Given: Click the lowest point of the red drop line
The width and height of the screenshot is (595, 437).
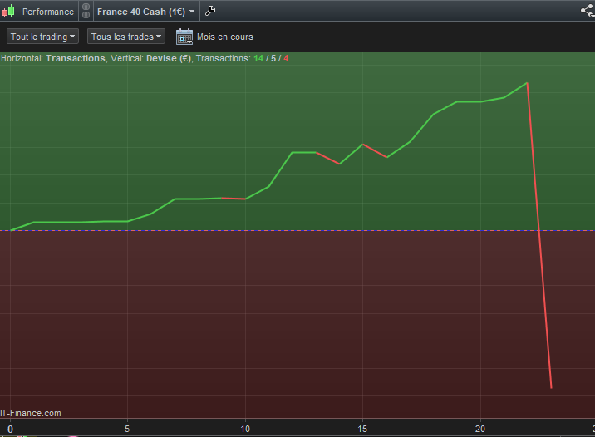Looking at the screenshot, I should (x=551, y=387).
